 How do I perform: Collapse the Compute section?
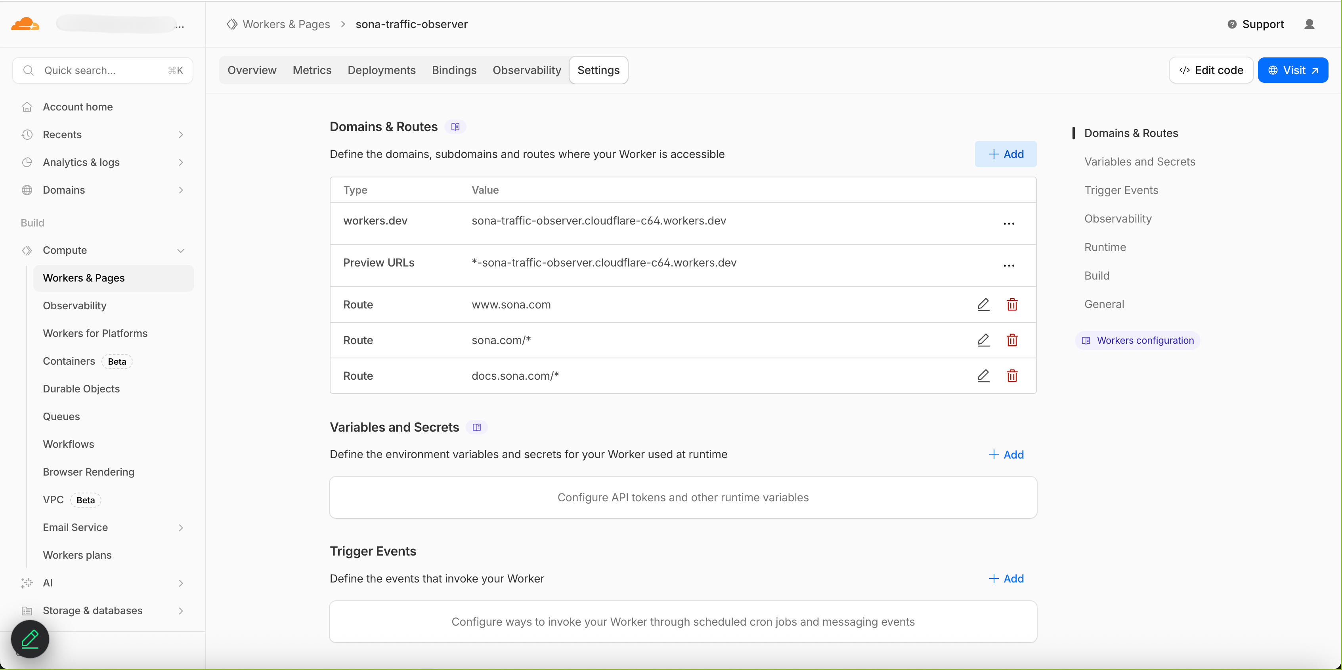point(181,250)
